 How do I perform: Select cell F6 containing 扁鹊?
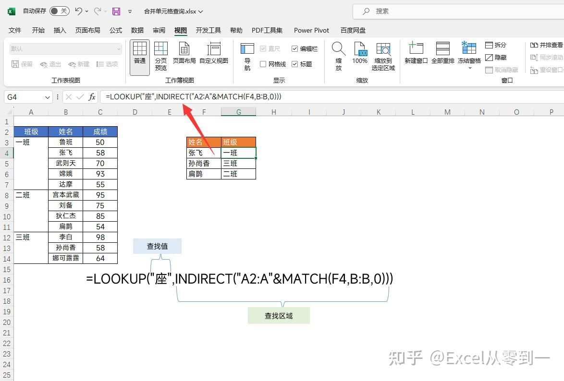[x=204, y=174]
